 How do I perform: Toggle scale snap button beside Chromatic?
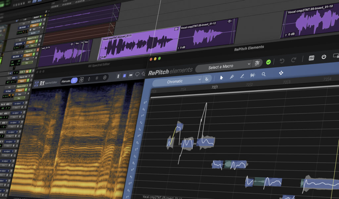click(207, 79)
